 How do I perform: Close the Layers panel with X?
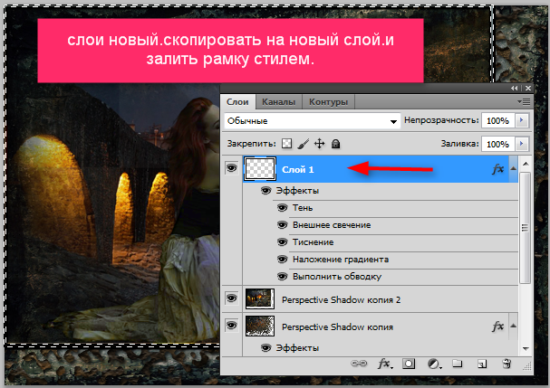(x=528, y=89)
